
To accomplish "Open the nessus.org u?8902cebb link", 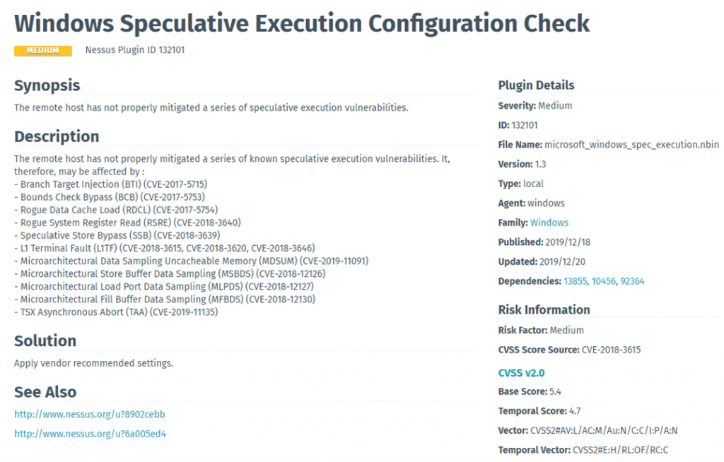I will pos(90,414).
